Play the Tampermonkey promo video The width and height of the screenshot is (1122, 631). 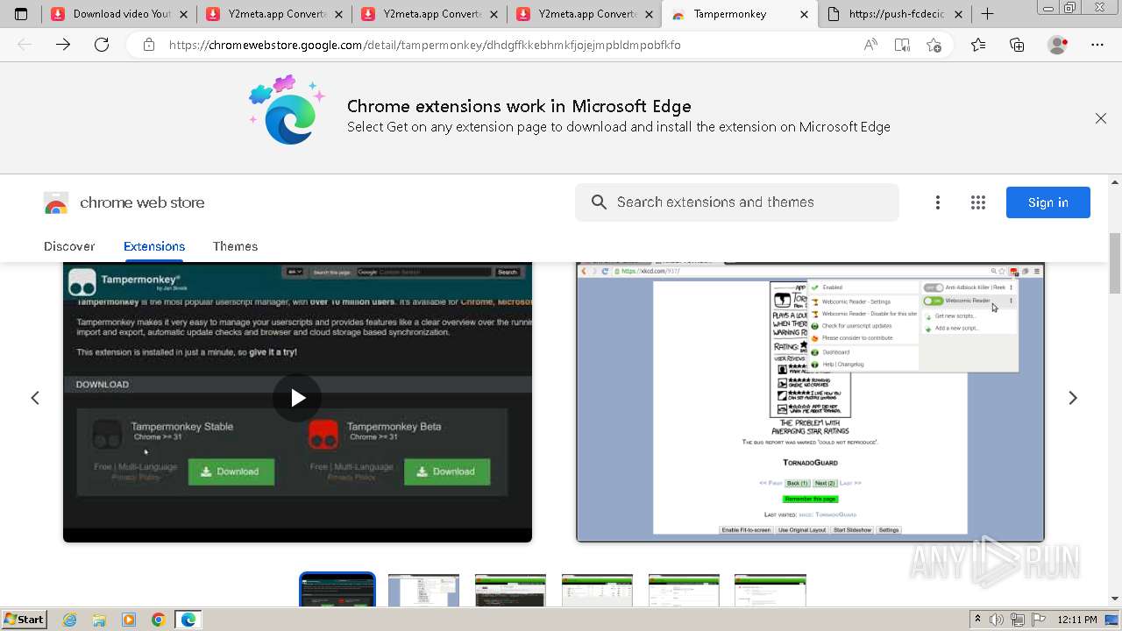coord(297,398)
